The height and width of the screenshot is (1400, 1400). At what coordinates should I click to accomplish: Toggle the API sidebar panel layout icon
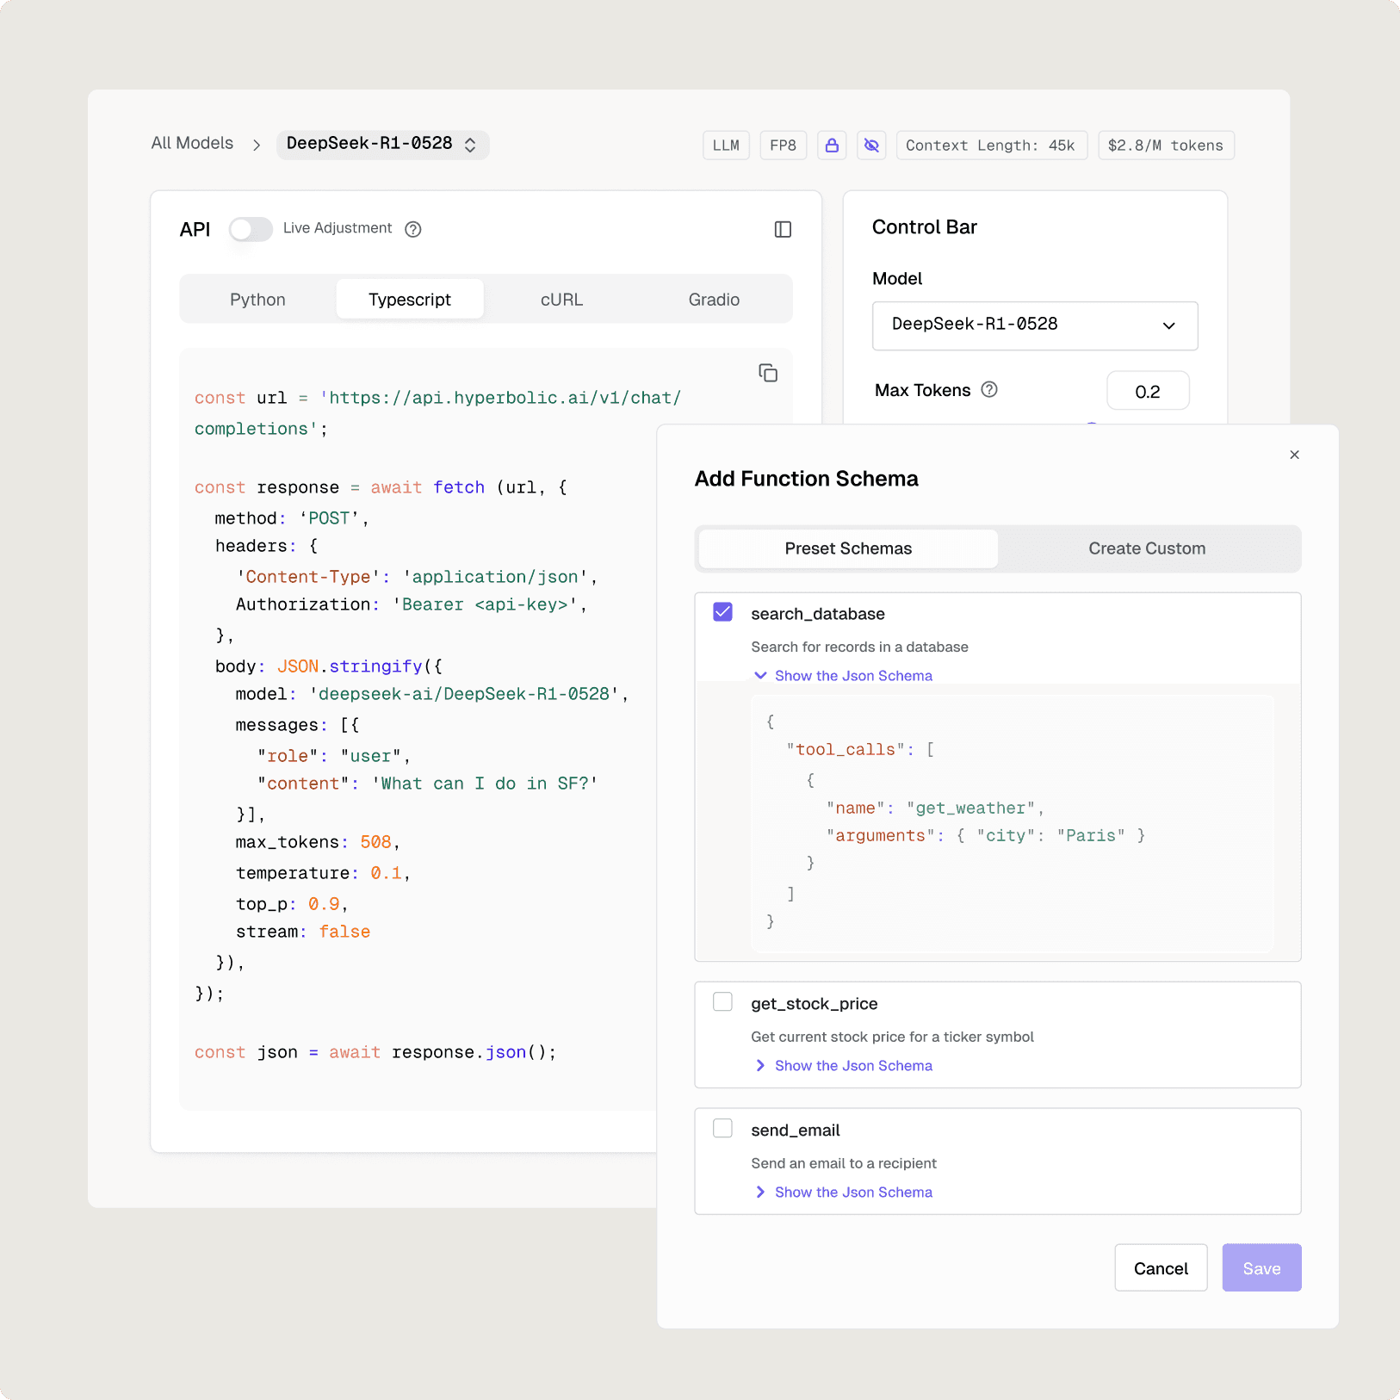783,229
